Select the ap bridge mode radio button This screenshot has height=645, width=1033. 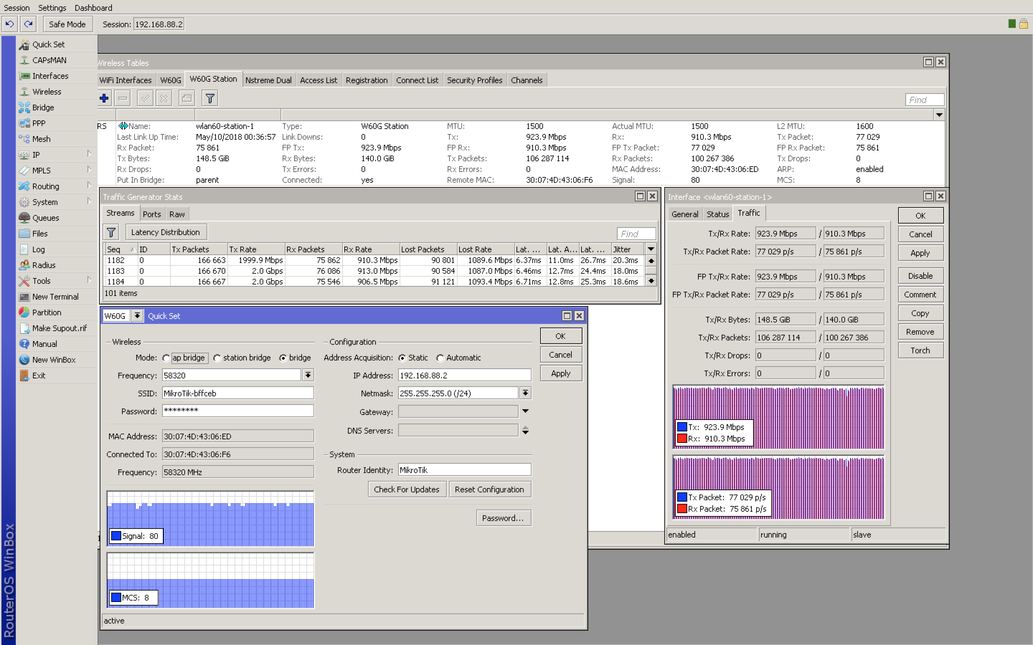click(166, 358)
